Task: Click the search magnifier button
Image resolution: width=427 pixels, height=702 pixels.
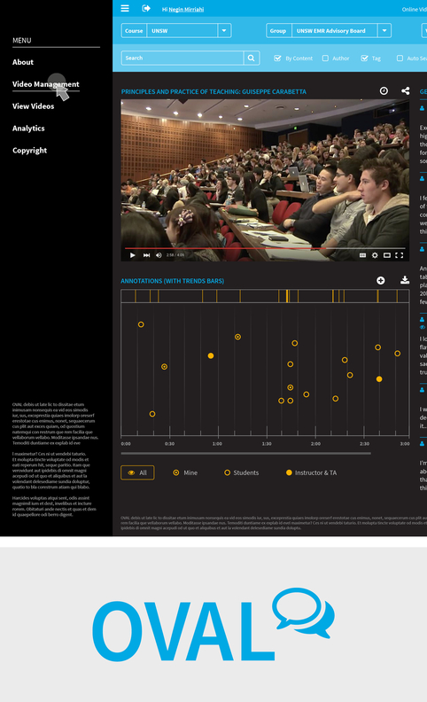Action: click(x=251, y=58)
